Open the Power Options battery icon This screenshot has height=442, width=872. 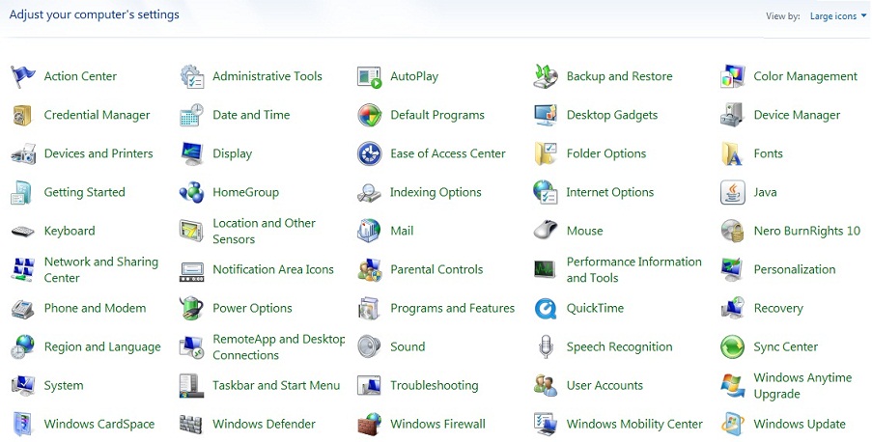(x=192, y=308)
